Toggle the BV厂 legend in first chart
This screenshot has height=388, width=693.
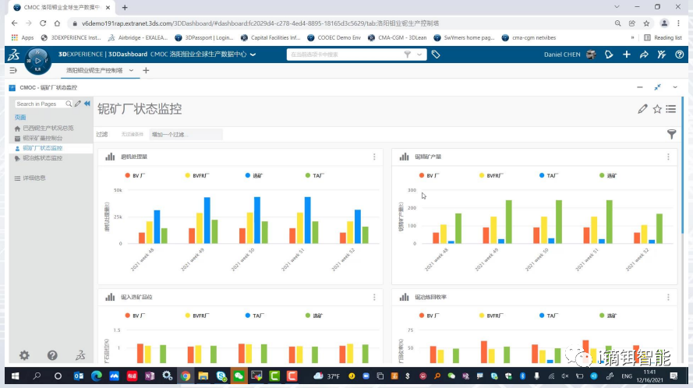[x=136, y=176]
